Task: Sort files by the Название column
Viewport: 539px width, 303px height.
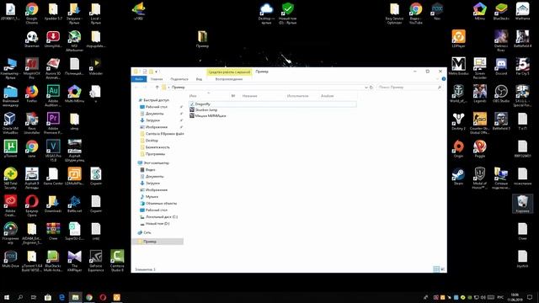Action: pyautogui.click(x=249, y=96)
